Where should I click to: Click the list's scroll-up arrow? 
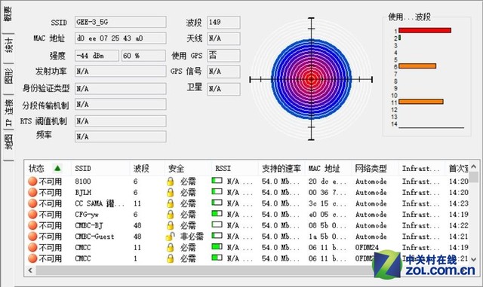pos(474,166)
